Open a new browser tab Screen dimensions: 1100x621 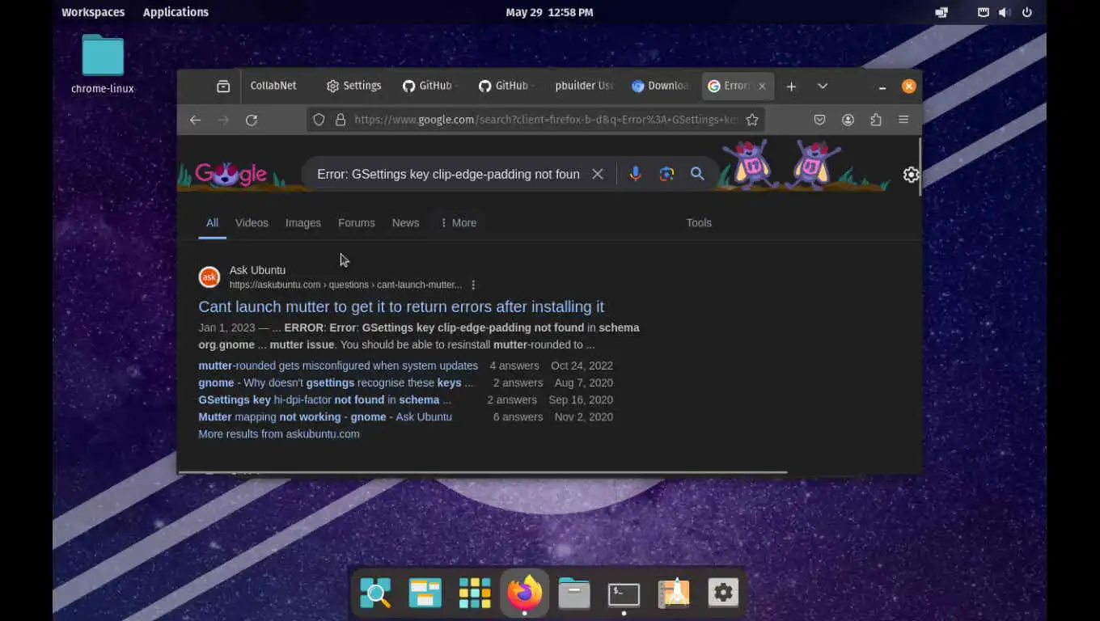coord(792,86)
